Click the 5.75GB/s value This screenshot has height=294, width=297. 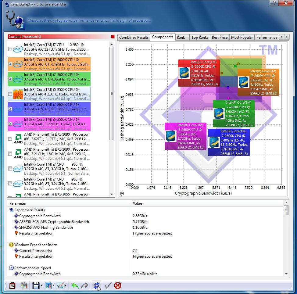tap(140, 222)
